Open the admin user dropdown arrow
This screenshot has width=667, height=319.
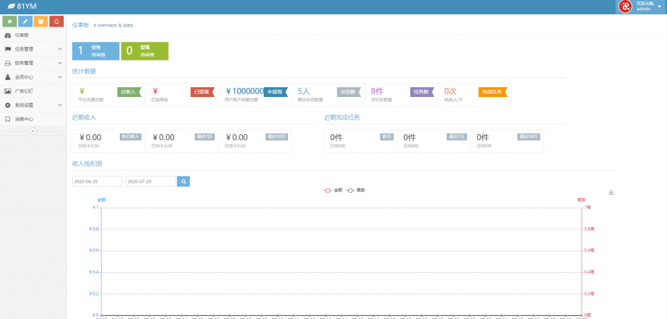tap(659, 7)
